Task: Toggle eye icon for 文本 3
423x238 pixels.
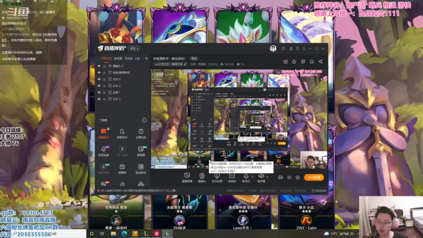Action: (99, 99)
